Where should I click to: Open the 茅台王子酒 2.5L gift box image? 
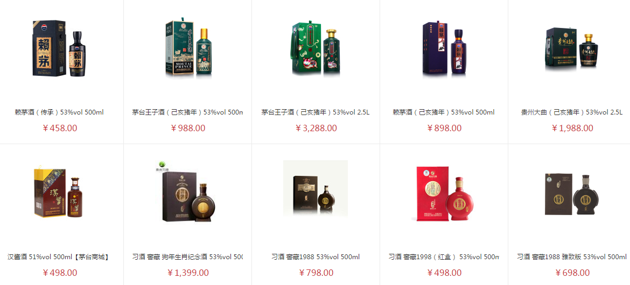click(316, 48)
